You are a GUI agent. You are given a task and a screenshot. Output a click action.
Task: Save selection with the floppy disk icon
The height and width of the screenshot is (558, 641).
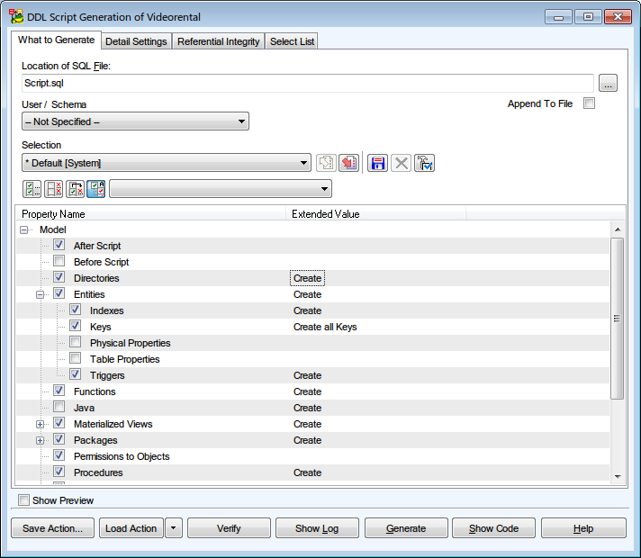pos(377,163)
